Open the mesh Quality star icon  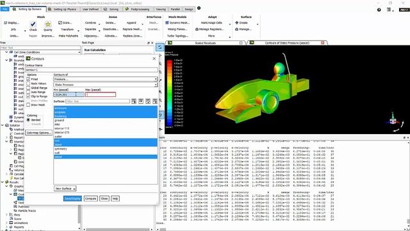[48, 24]
